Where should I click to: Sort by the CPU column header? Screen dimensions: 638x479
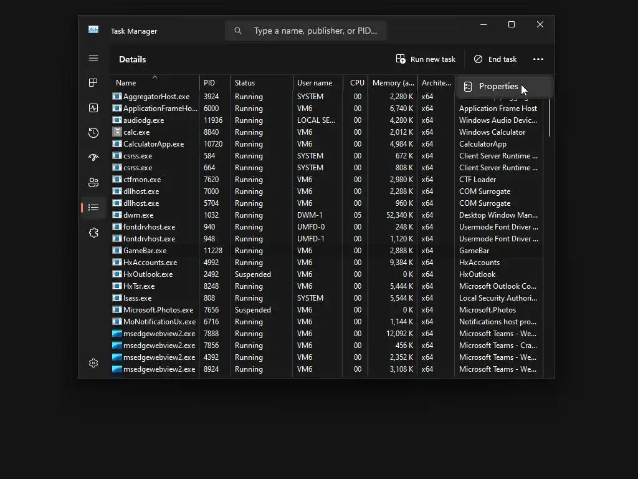pos(355,83)
